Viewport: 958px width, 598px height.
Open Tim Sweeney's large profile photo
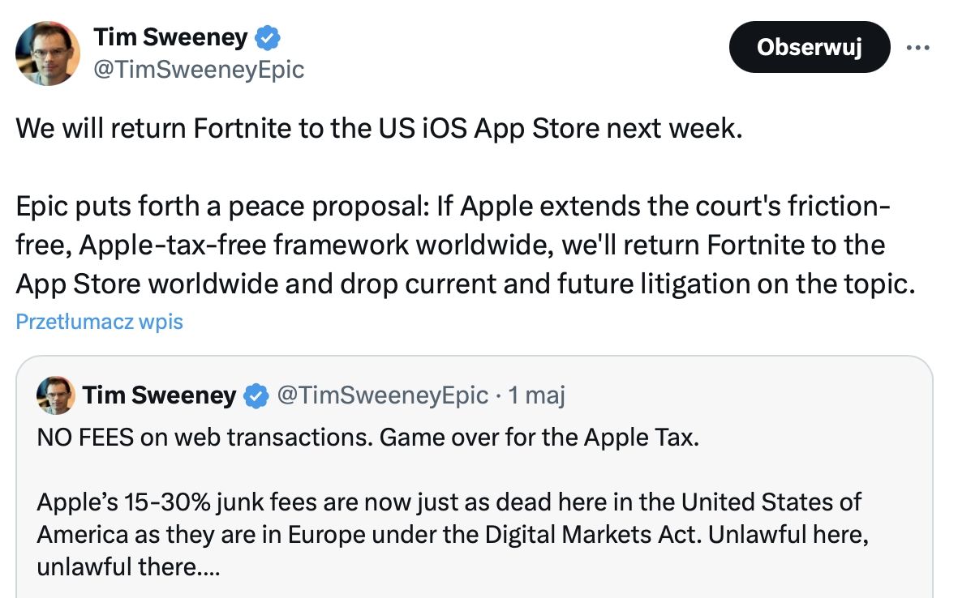(48, 53)
